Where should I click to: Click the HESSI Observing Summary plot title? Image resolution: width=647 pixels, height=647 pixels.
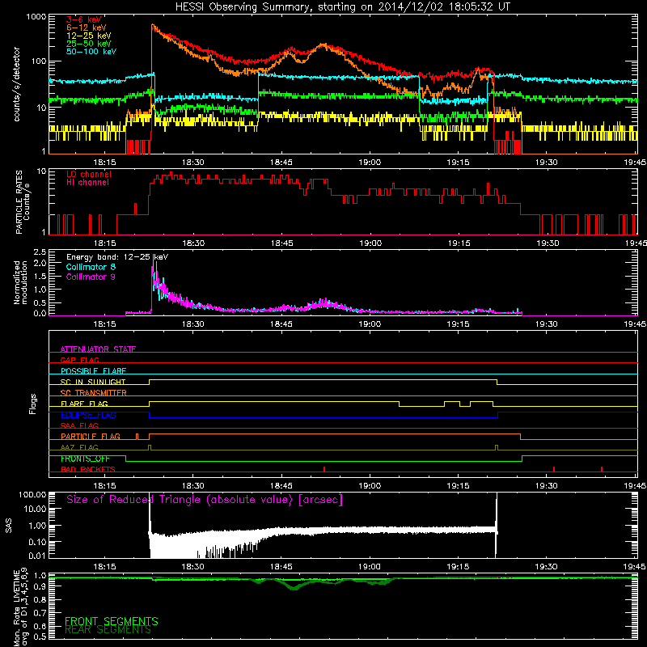342,6
